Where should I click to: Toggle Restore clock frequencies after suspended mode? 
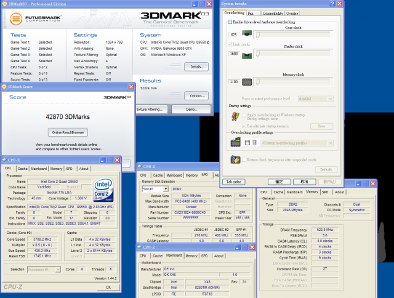click(244, 160)
